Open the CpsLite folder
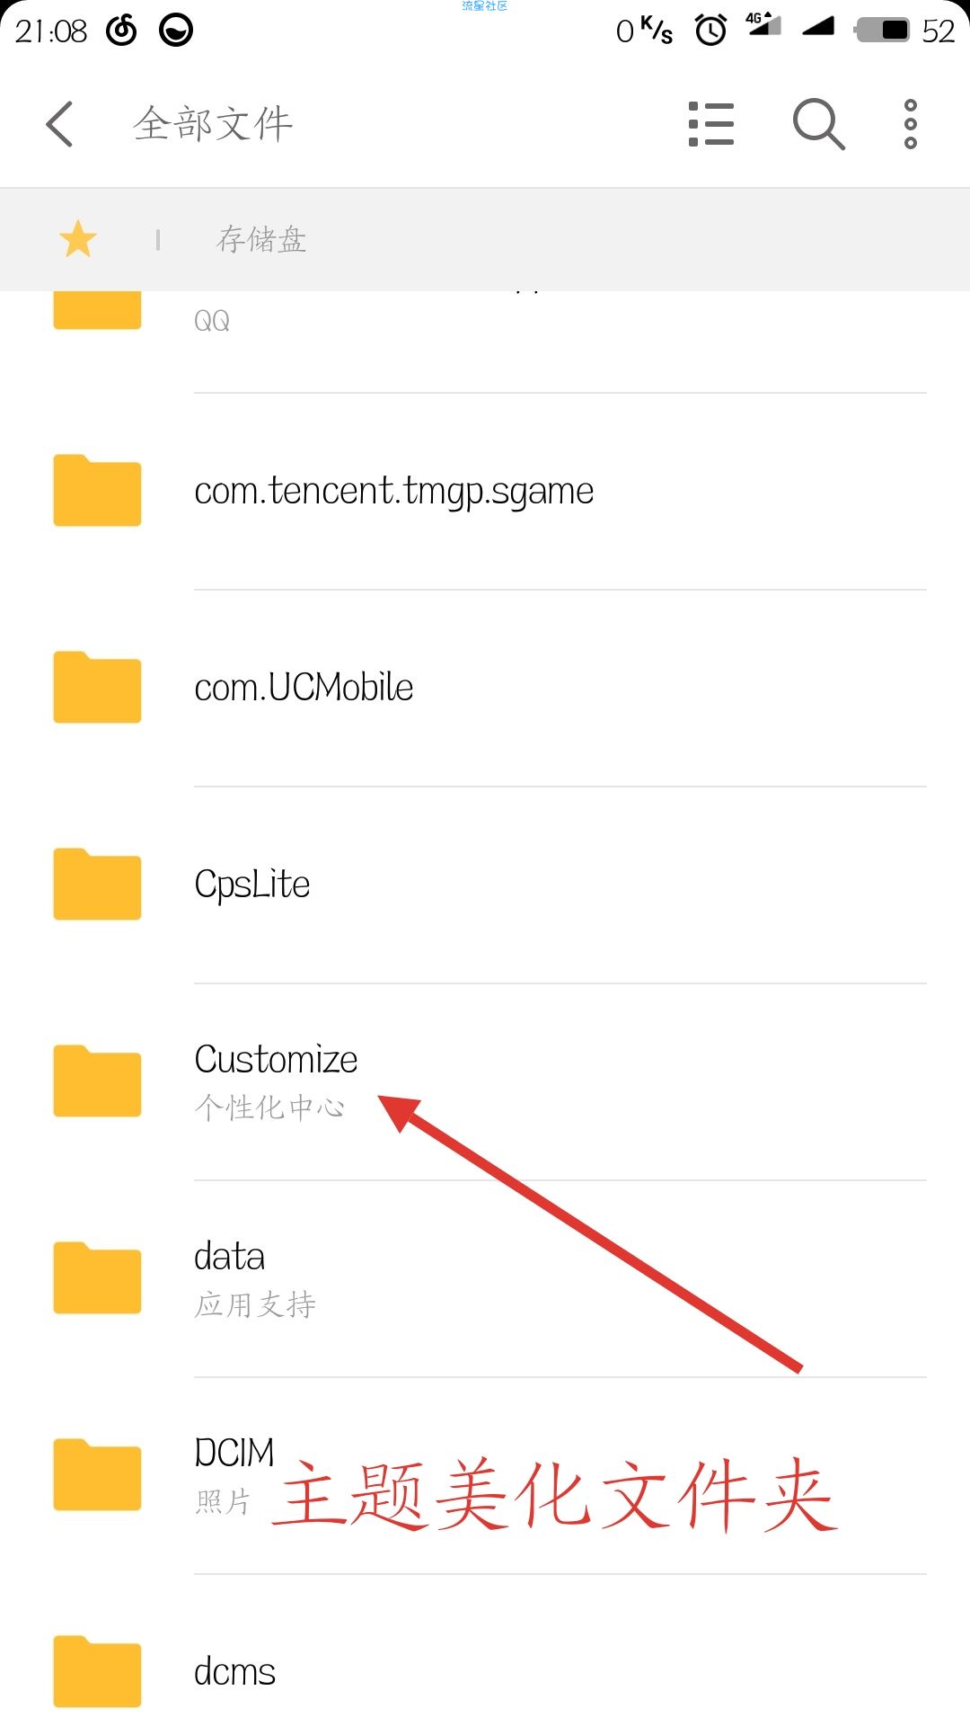The width and height of the screenshot is (970, 1726). [485, 885]
